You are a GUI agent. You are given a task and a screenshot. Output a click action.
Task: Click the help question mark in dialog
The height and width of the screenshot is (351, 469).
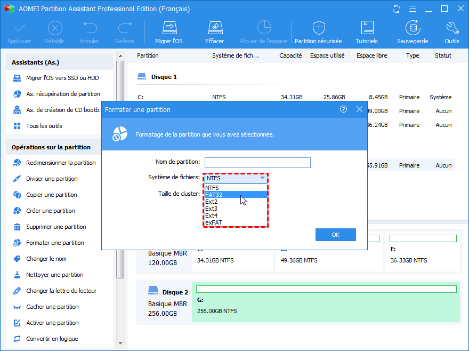click(343, 109)
